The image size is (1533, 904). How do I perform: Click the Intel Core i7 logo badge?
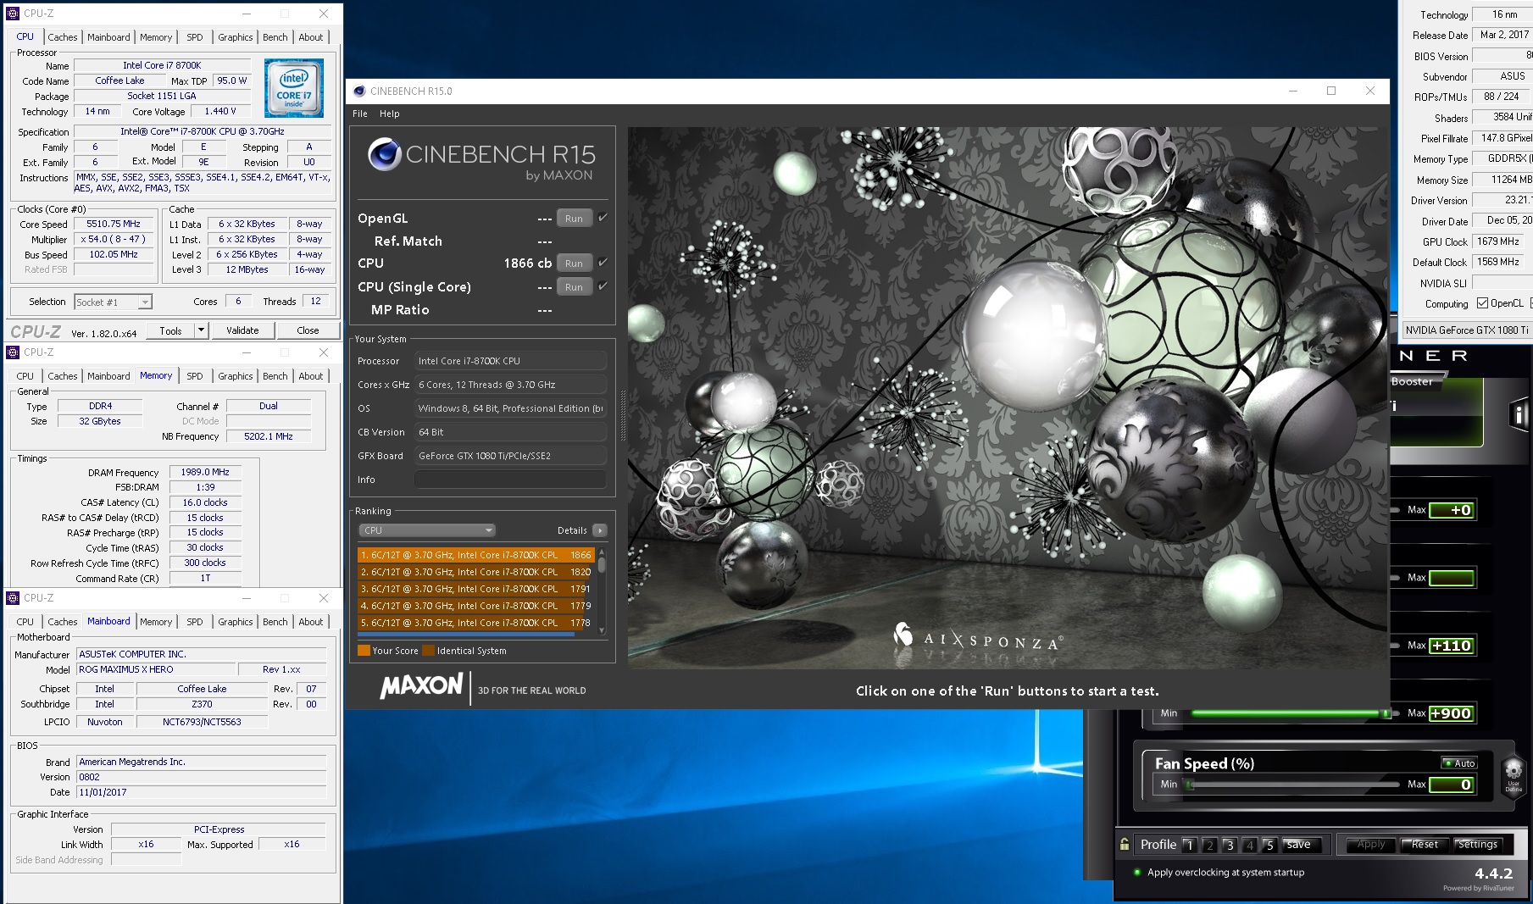click(293, 88)
